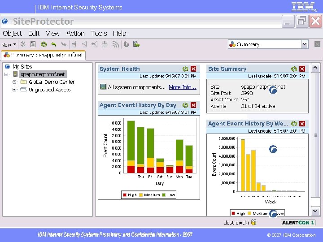Click the gray up-turn arrow icon

[126, 44]
